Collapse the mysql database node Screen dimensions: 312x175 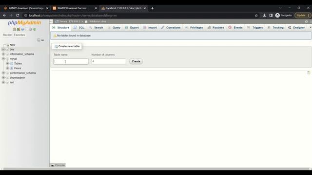(3, 59)
